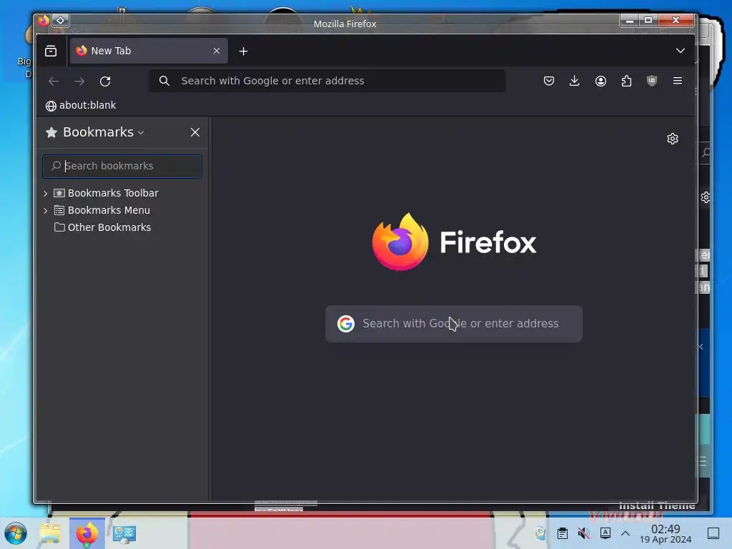The width and height of the screenshot is (732, 549).
Task: Open new tab personalize gear icon
Action: click(x=672, y=139)
